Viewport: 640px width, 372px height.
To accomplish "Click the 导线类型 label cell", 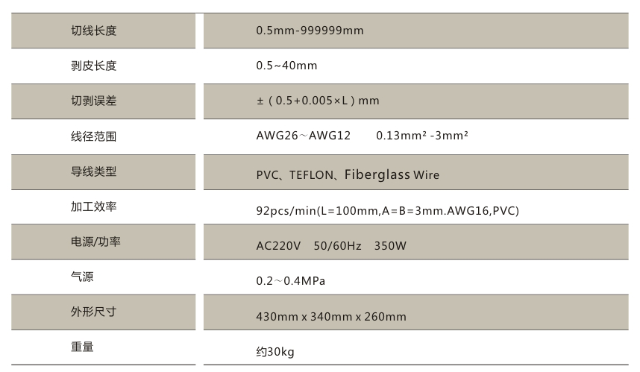I will tap(93, 171).
